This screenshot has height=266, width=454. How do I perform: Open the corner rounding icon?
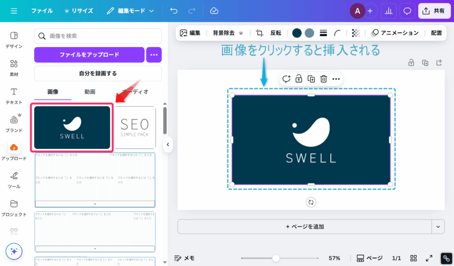337,33
